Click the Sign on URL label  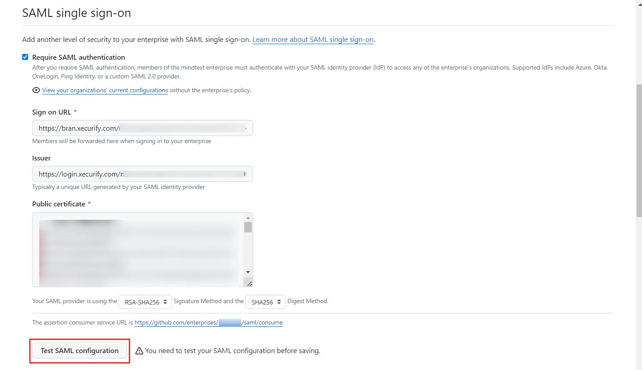[x=52, y=112]
